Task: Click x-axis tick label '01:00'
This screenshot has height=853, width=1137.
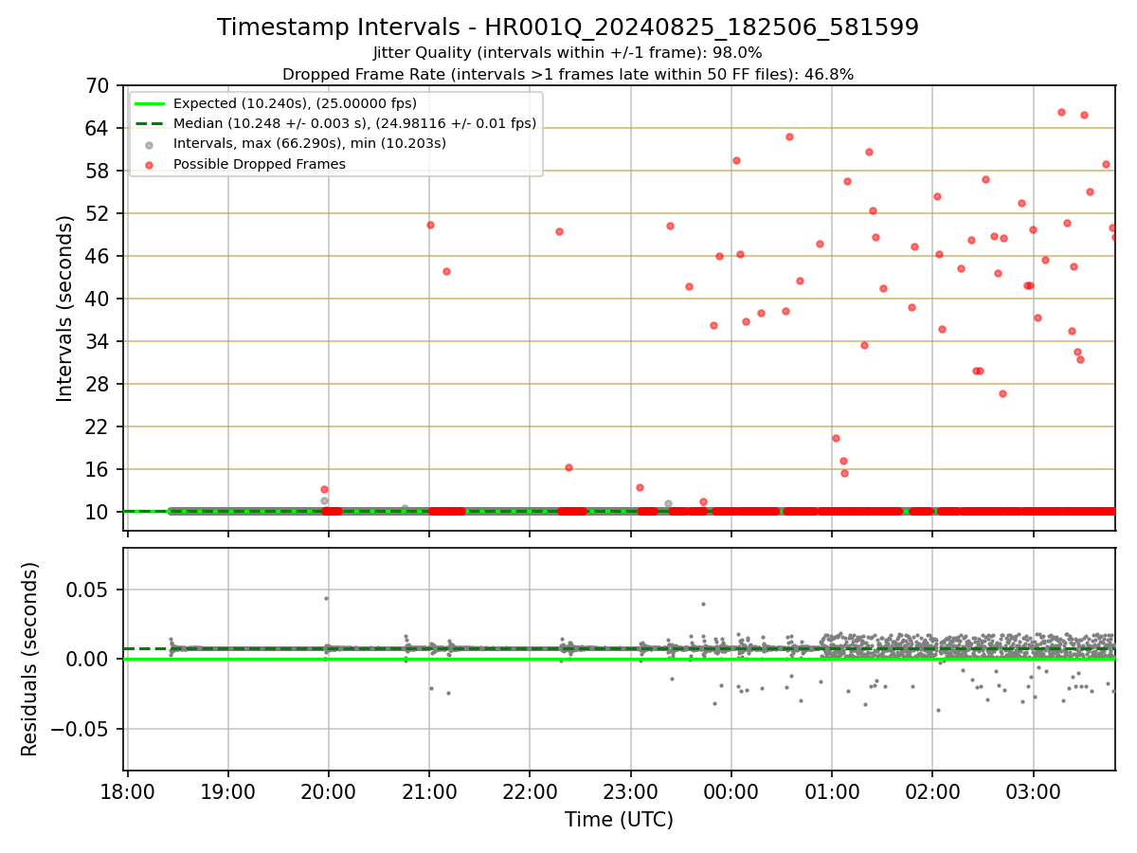Action: 832,790
